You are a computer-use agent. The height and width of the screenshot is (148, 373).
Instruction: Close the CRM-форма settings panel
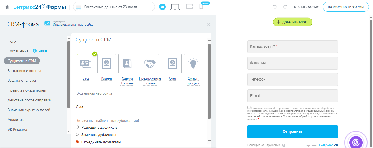209,25
